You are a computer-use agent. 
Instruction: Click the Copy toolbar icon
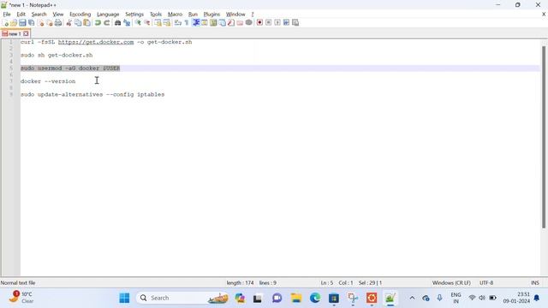tap(78, 23)
